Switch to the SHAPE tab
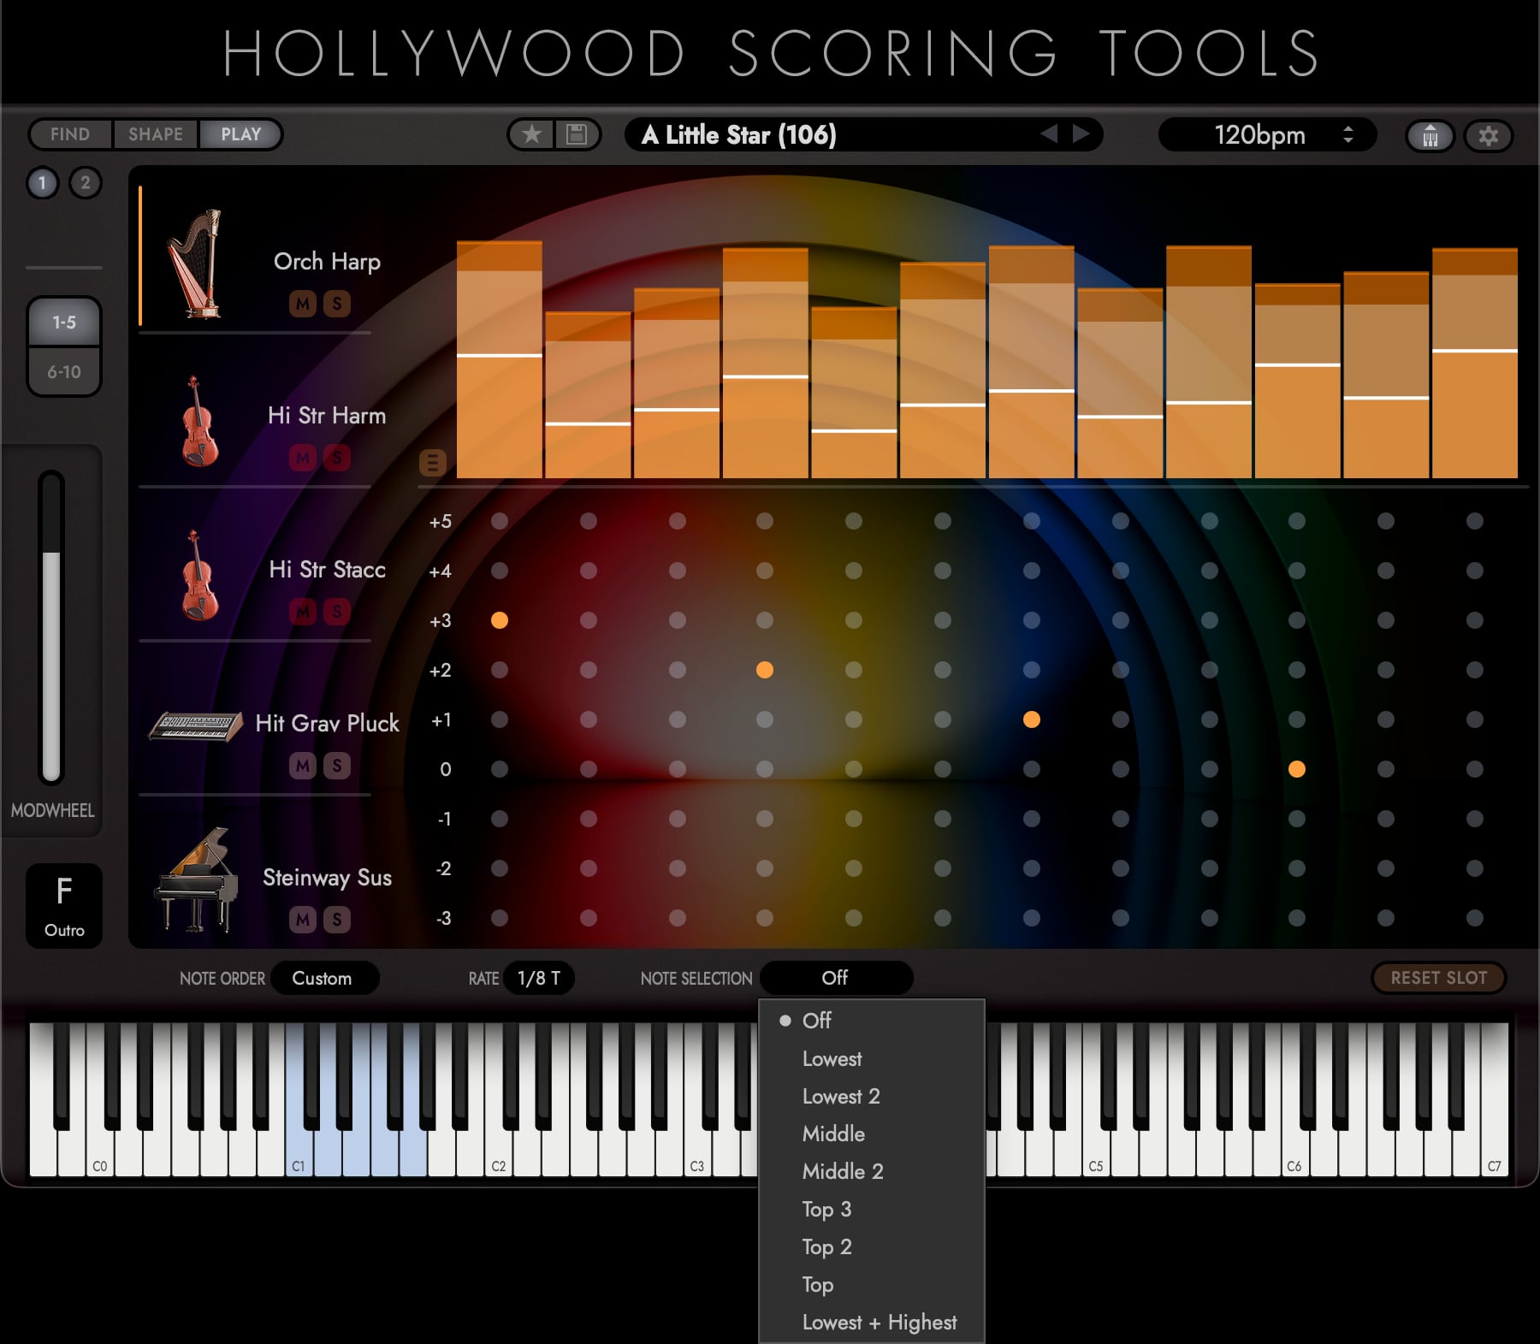 coord(156,134)
